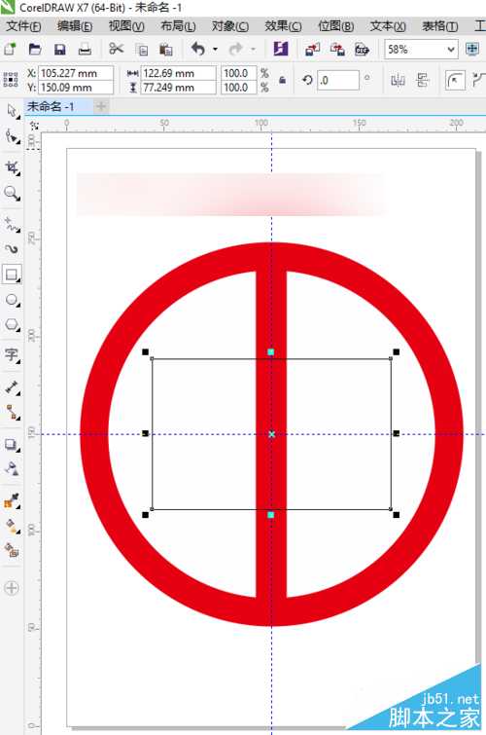Open the 编辑(E) menu
The width and height of the screenshot is (486, 735).
click(75, 26)
